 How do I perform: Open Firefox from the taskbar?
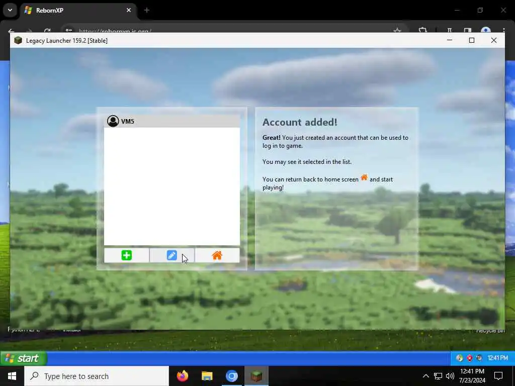coord(182,376)
